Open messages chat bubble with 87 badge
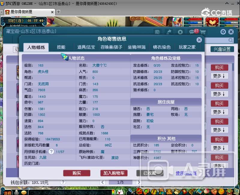The height and width of the screenshot is (195, 240). (193, 31)
